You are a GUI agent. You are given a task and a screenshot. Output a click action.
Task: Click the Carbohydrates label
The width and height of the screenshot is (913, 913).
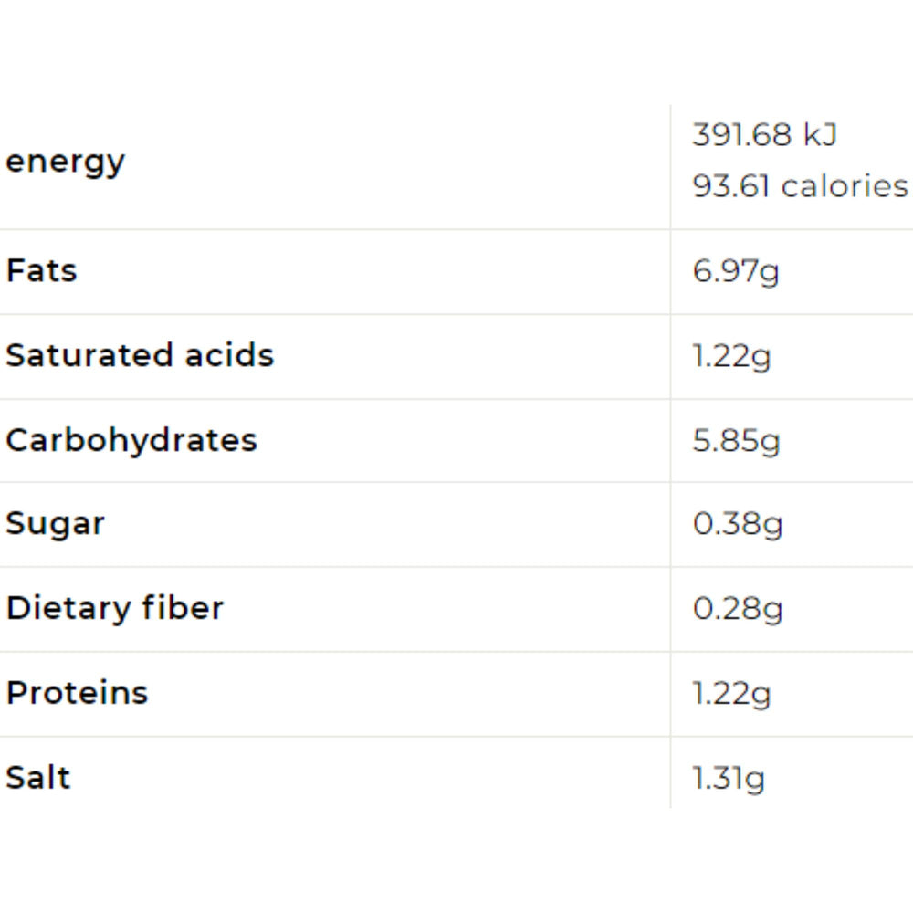pos(131,440)
